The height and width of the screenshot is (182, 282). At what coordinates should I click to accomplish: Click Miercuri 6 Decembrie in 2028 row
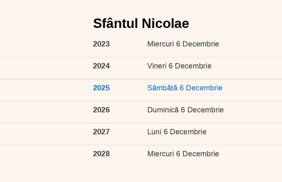pyautogui.click(x=183, y=154)
